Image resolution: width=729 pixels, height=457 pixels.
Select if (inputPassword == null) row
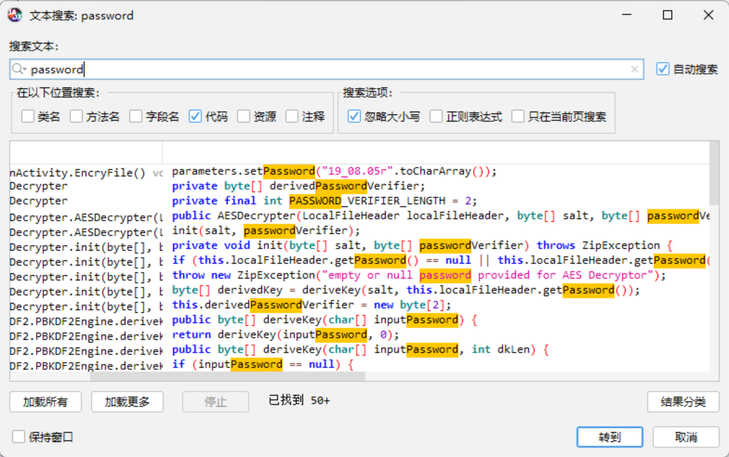tap(360, 365)
